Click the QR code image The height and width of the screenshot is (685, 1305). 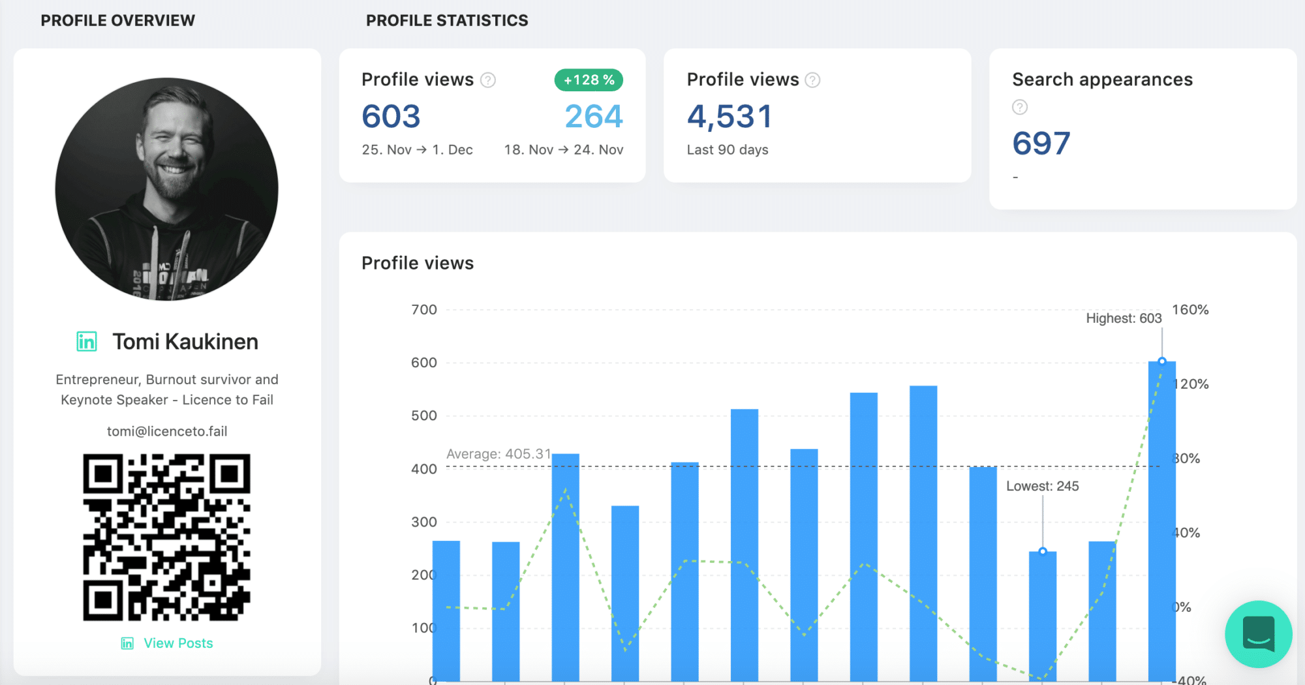[167, 537]
